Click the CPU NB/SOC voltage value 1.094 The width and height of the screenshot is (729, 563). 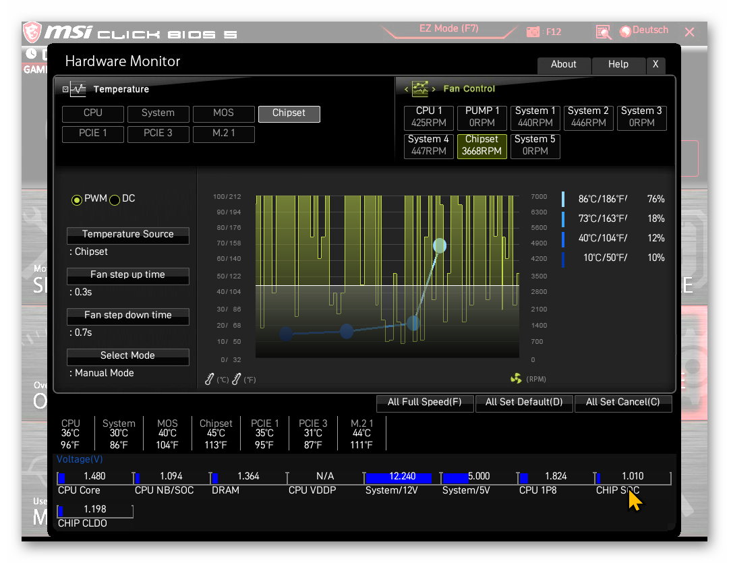click(171, 477)
